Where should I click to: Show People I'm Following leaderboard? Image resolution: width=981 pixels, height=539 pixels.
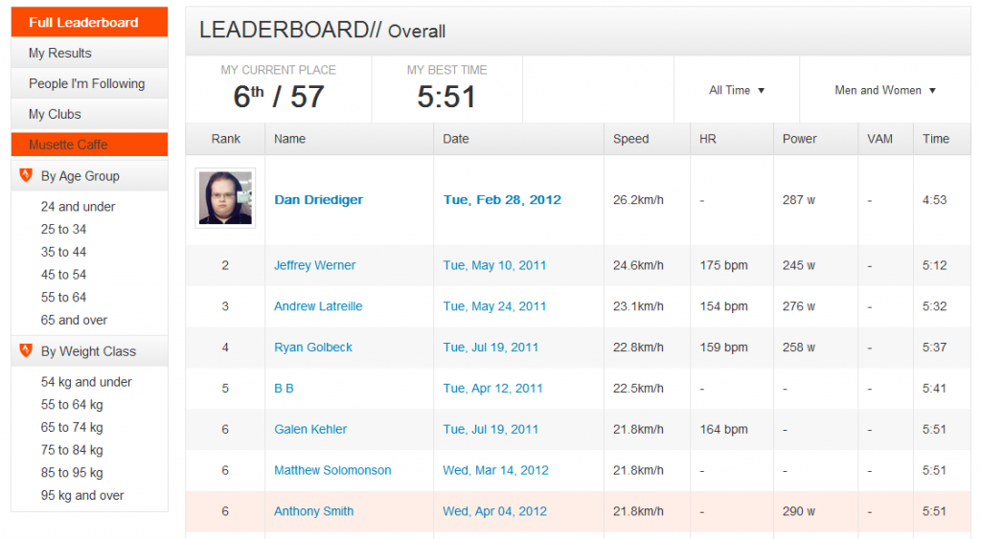coord(89,83)
